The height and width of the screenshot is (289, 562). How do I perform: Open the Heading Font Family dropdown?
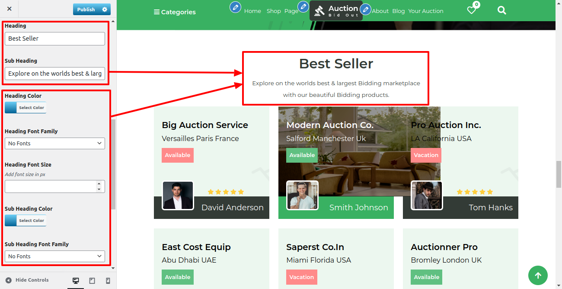[x=55, y=143]
